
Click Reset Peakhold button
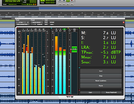[x=111, y=92]
